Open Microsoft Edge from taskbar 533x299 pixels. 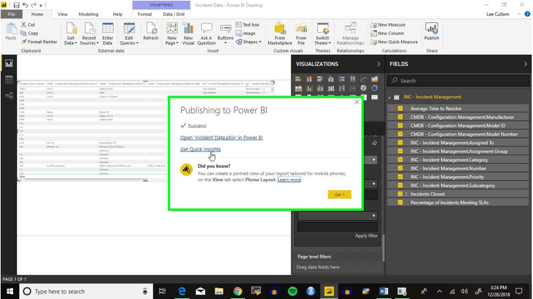[x=182, y=291]
